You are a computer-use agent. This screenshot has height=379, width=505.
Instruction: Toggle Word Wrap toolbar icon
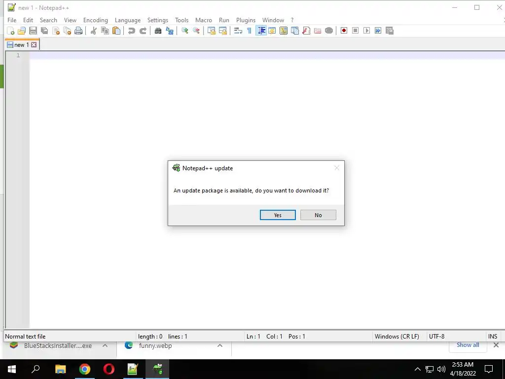238,31
